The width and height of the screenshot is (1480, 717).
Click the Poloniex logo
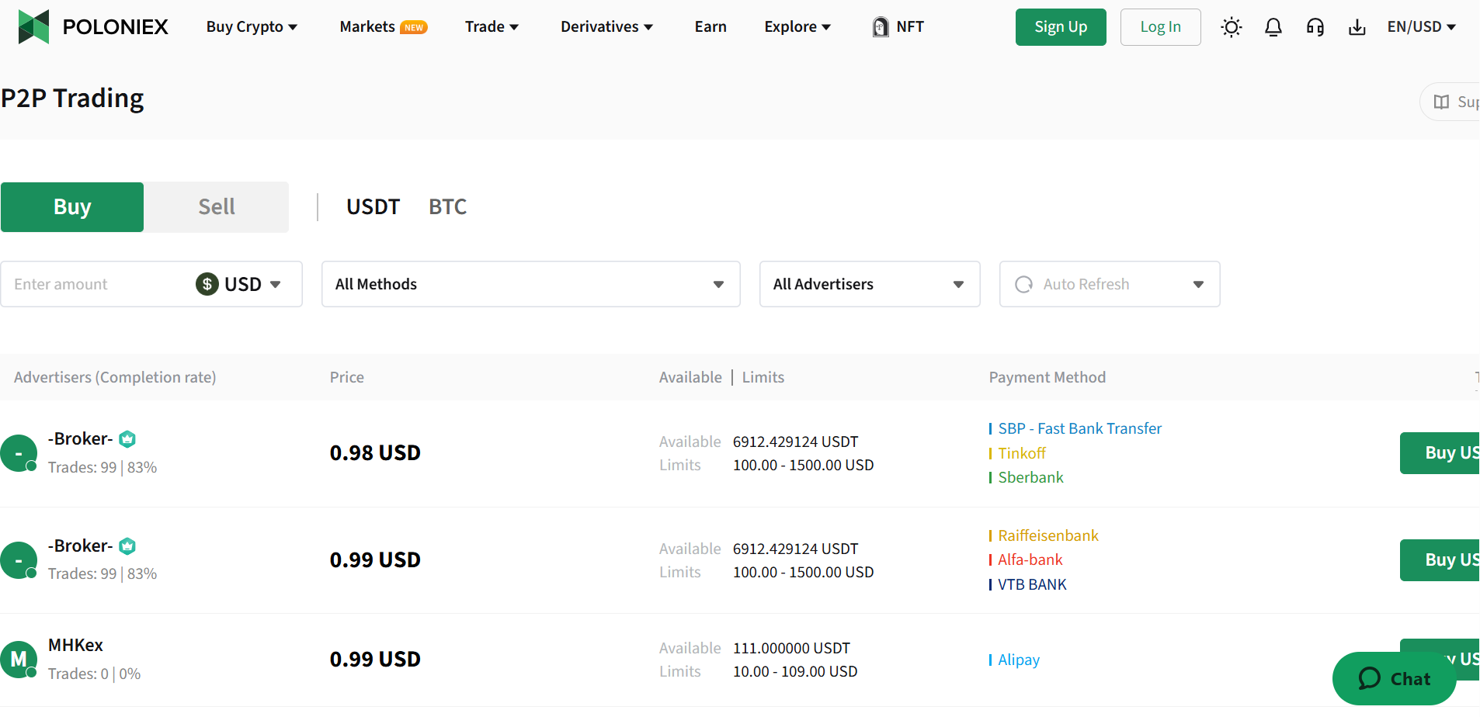[92, 26]
